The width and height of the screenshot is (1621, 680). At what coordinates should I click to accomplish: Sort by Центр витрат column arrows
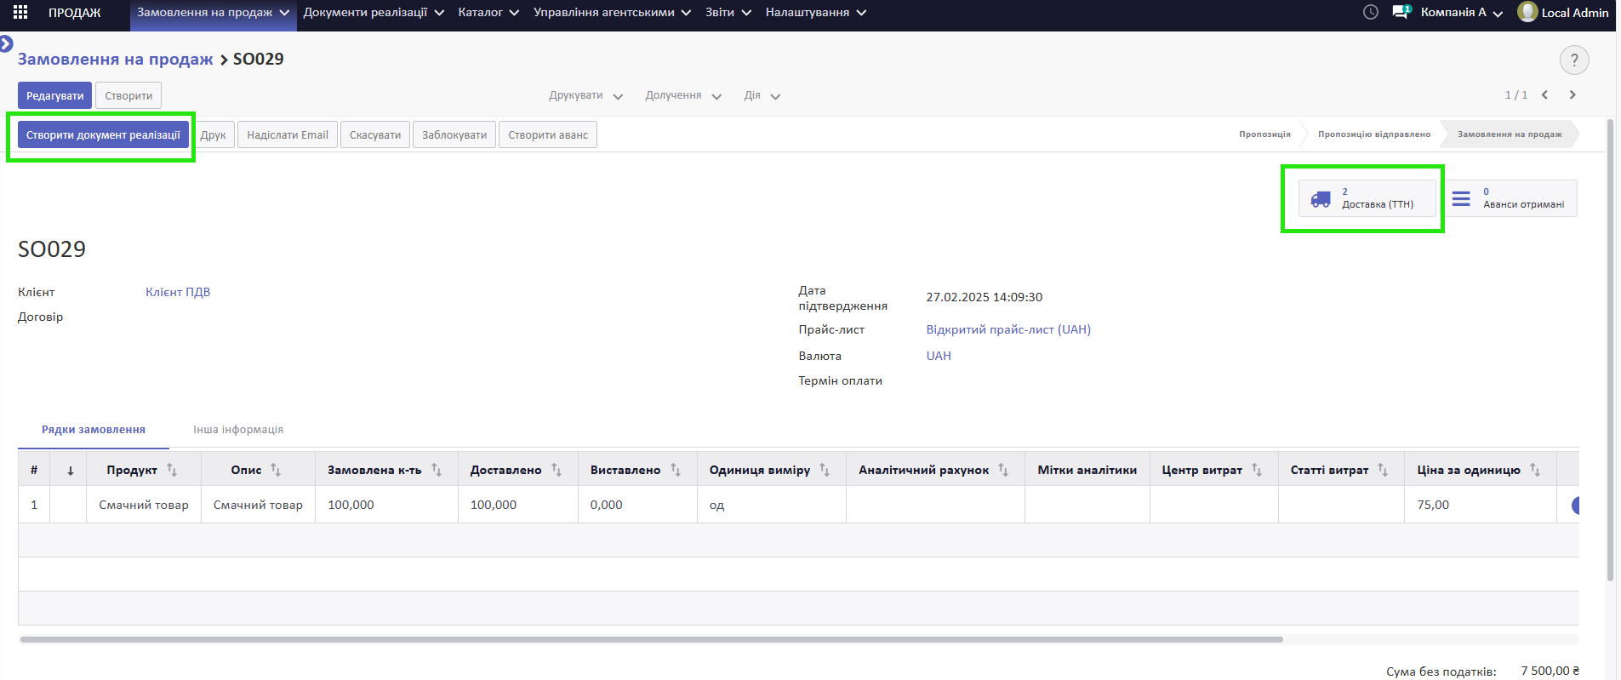pos(1257,470)
